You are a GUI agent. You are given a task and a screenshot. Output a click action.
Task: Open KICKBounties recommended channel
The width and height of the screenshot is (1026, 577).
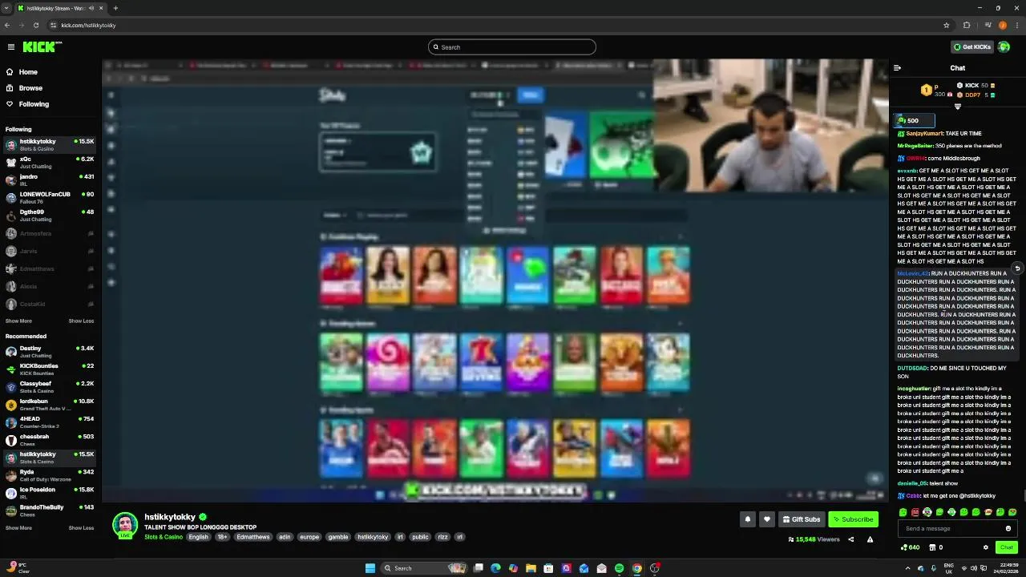48,369
